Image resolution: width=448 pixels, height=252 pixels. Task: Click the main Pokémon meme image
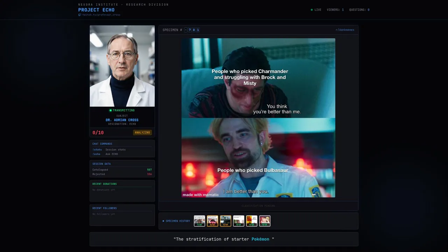pos(258,118)
